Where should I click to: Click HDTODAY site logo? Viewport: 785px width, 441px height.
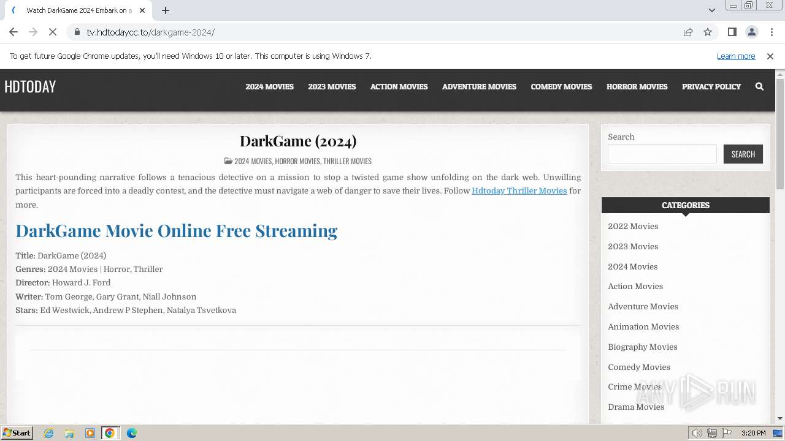pyautogui.click(x=30, y=86)
